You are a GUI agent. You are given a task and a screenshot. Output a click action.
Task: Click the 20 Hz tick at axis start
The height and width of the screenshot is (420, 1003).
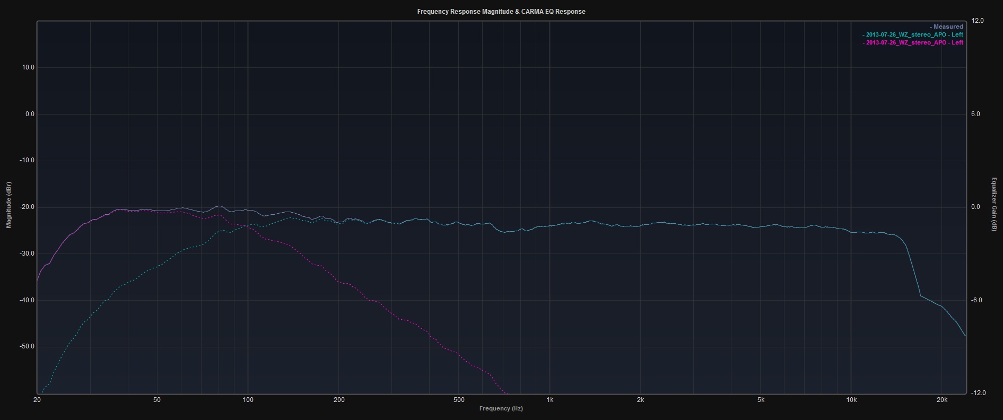tap(37, 400)
